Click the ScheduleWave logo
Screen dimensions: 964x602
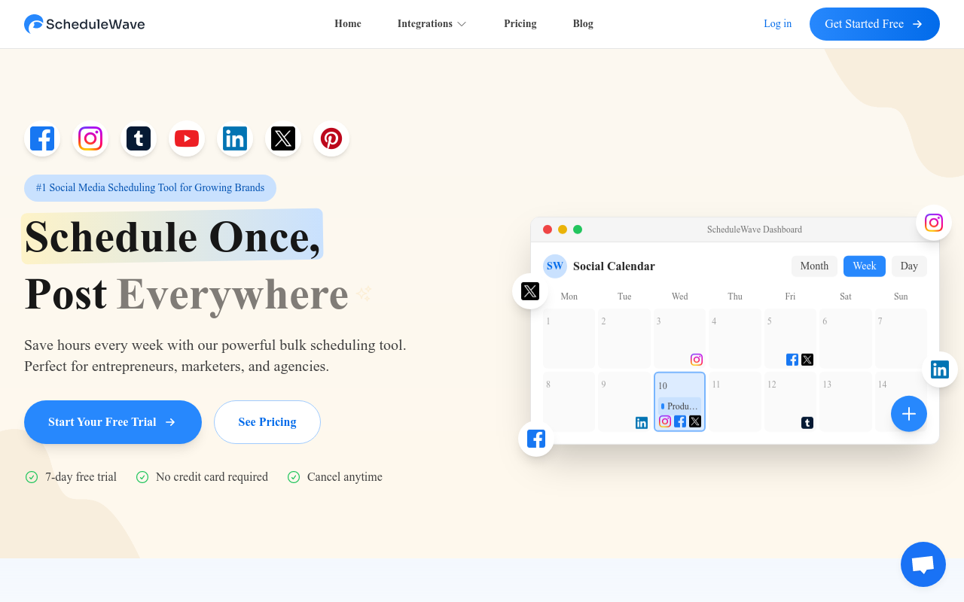[x=84, y=24]
